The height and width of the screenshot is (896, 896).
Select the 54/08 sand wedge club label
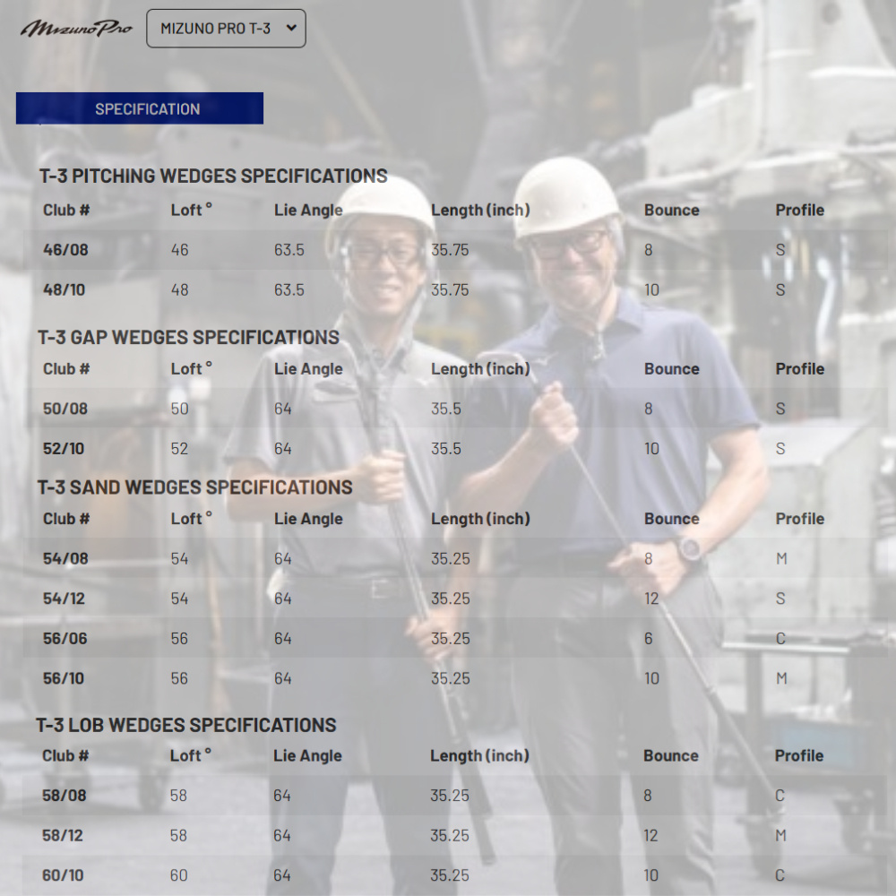pos(65,559)
